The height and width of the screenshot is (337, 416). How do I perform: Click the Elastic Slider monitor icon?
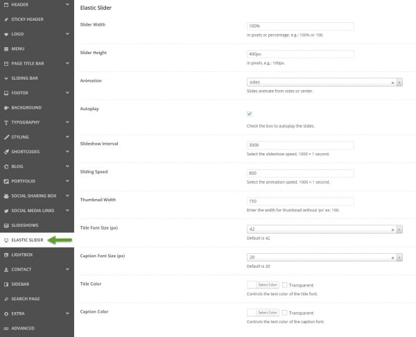click(6, 240)
